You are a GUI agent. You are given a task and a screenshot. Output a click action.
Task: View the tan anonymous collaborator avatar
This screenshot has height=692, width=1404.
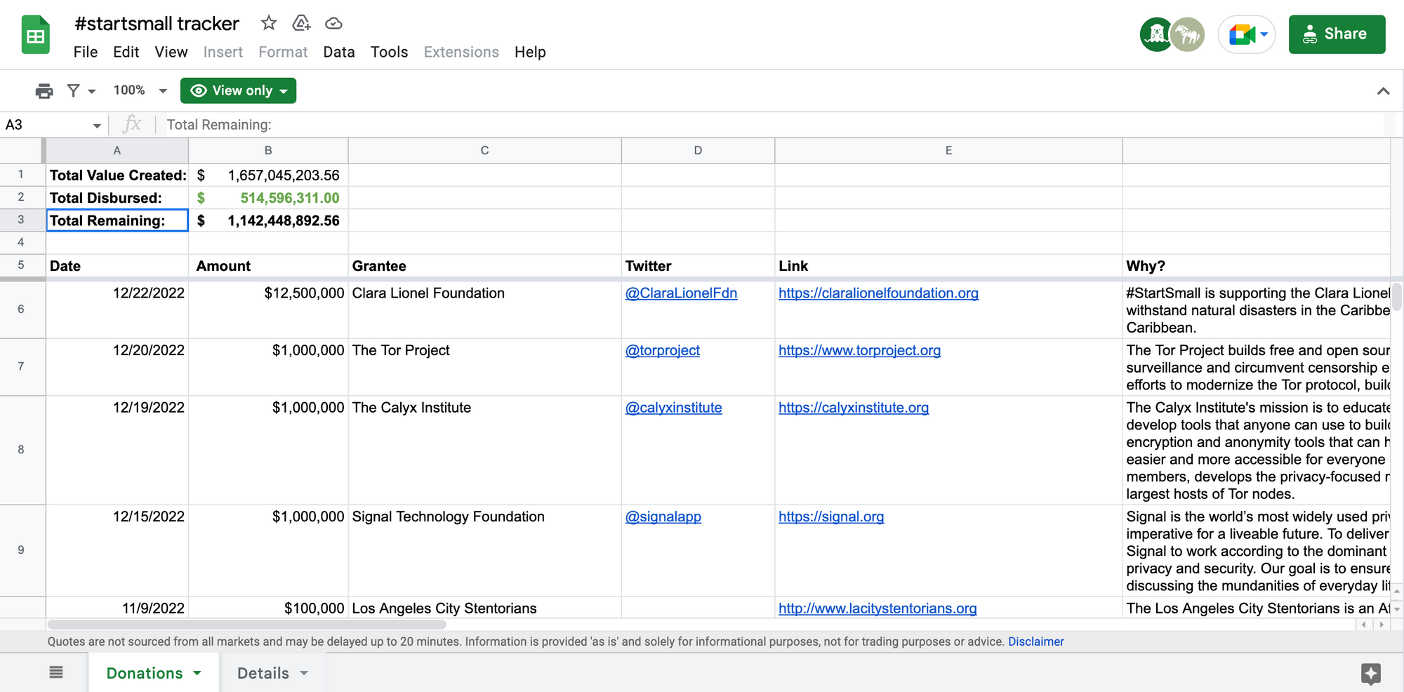pyautogui.click(x=1188, y=34)
